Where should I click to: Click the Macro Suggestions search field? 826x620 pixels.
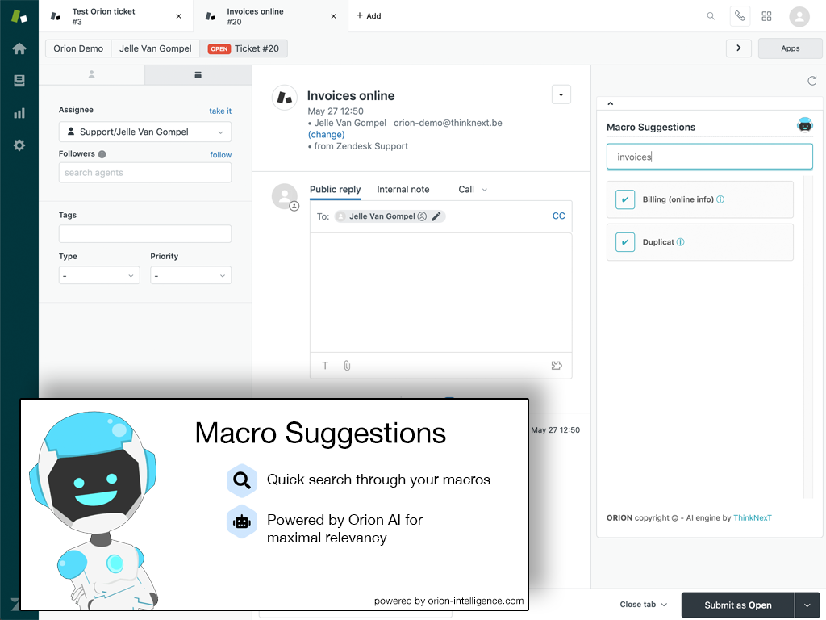tap(709, 157)
